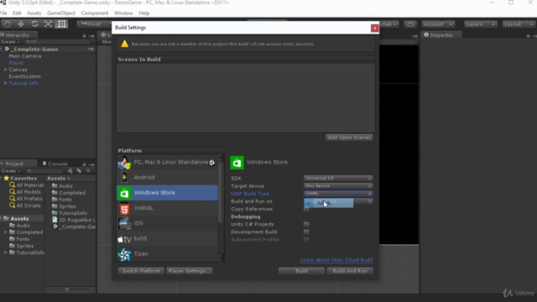537x302 pixels.
Task: Click the Hierarchy search field
Action: pyautogui.click(x=56, y=42)
